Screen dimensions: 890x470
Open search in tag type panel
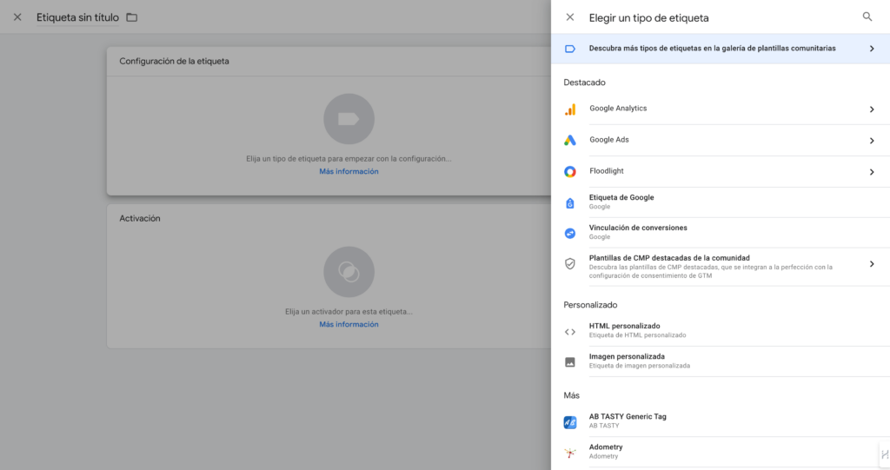pos(867,17)
